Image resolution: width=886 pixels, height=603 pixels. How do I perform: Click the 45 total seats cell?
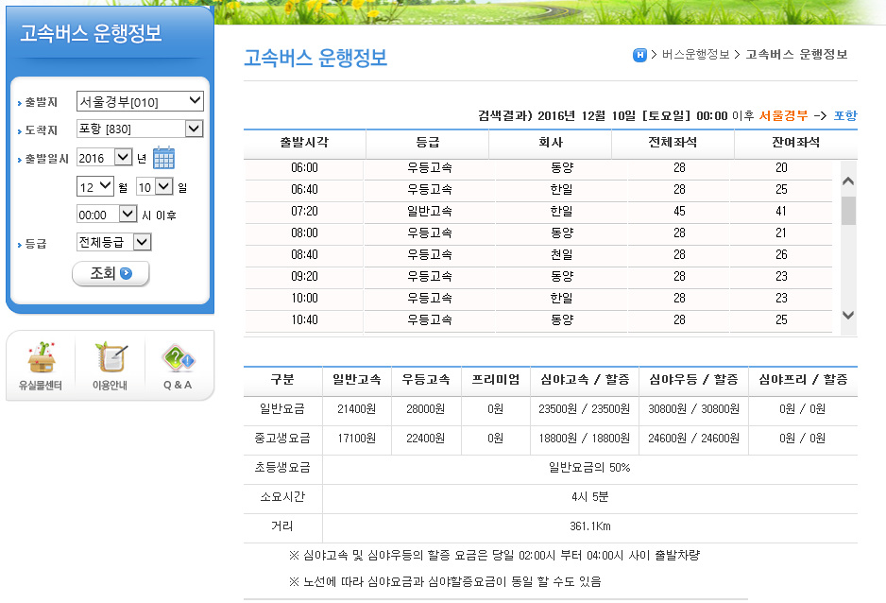pos(679,212)
